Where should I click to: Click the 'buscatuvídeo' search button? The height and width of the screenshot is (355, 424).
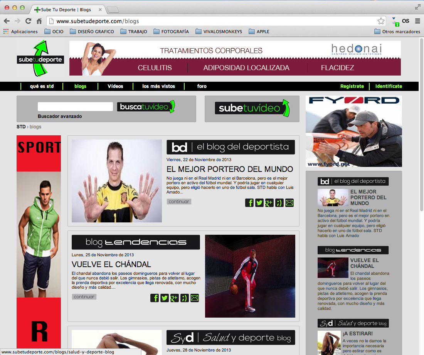[146, 107]
